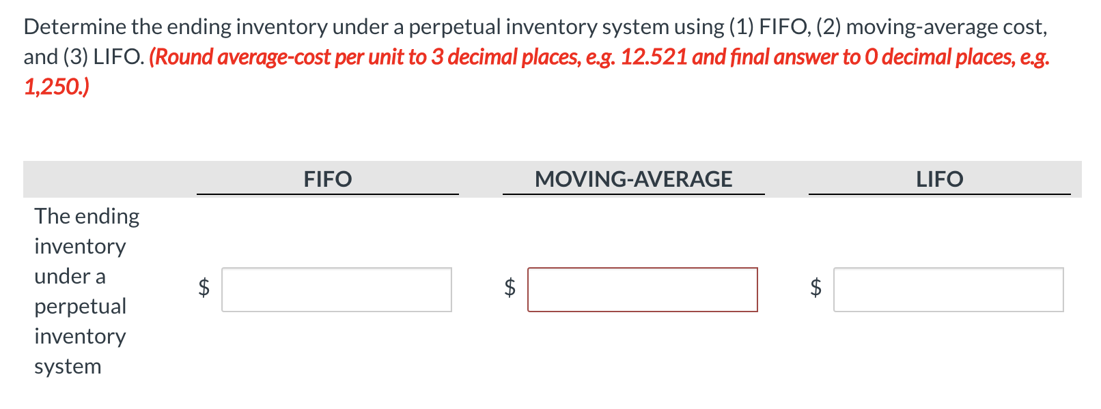Select the FIFO column header
This screenshot has width=1101, height=409.
tap(328, 179)
